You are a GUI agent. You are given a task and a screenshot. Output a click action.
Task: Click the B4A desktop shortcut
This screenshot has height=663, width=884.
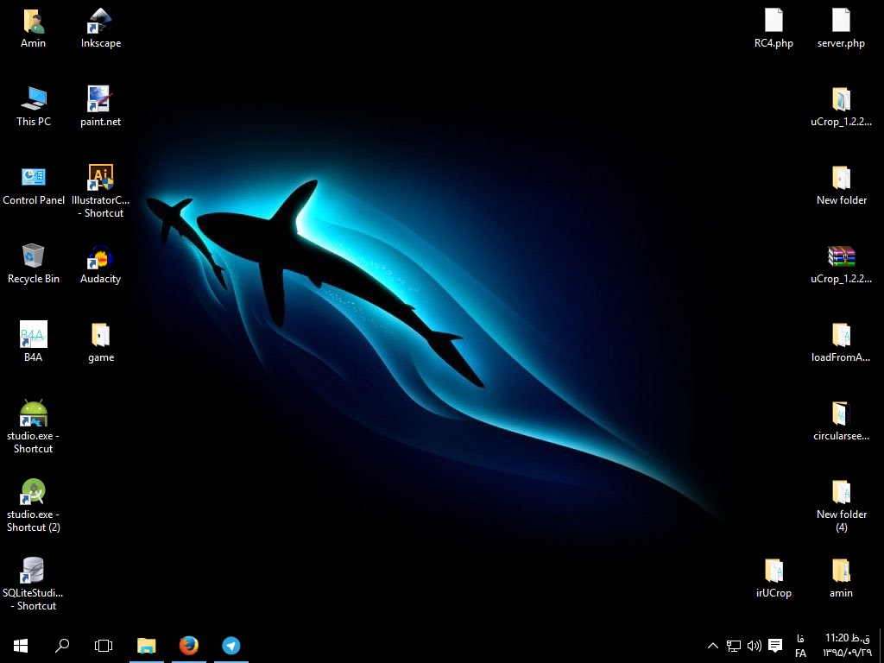pyautogui.click(x=33, y=336)
